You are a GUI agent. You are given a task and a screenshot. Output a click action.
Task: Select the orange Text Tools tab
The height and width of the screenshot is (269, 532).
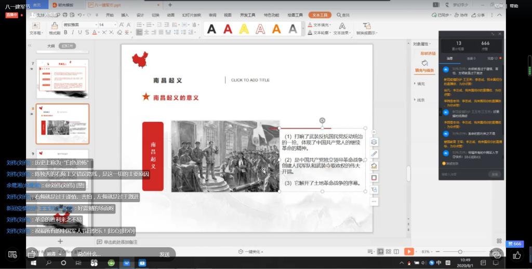coord(320,15)
